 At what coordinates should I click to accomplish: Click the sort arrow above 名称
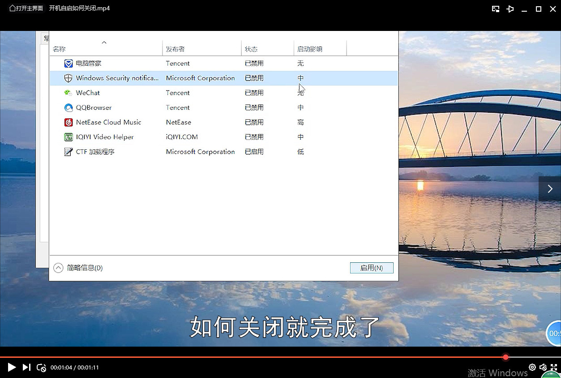(x=104, y=42)
